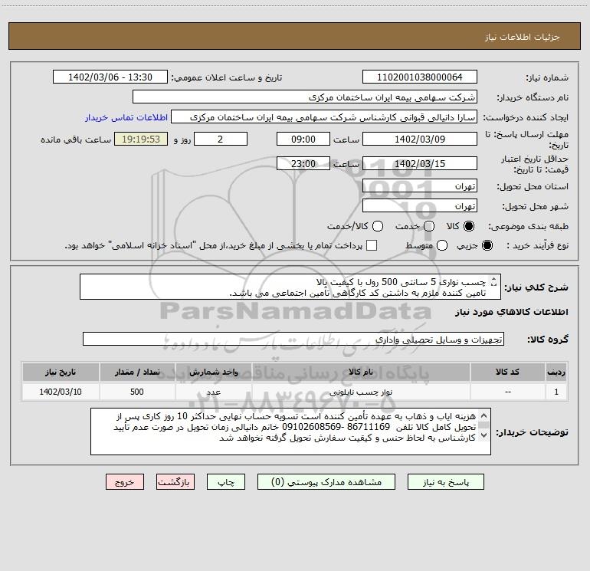This screenshot has height=571, width=590.
Task: Click the گروه کالا field تجهیزات و وسایل تحصیلی
Action: (293, 339)
